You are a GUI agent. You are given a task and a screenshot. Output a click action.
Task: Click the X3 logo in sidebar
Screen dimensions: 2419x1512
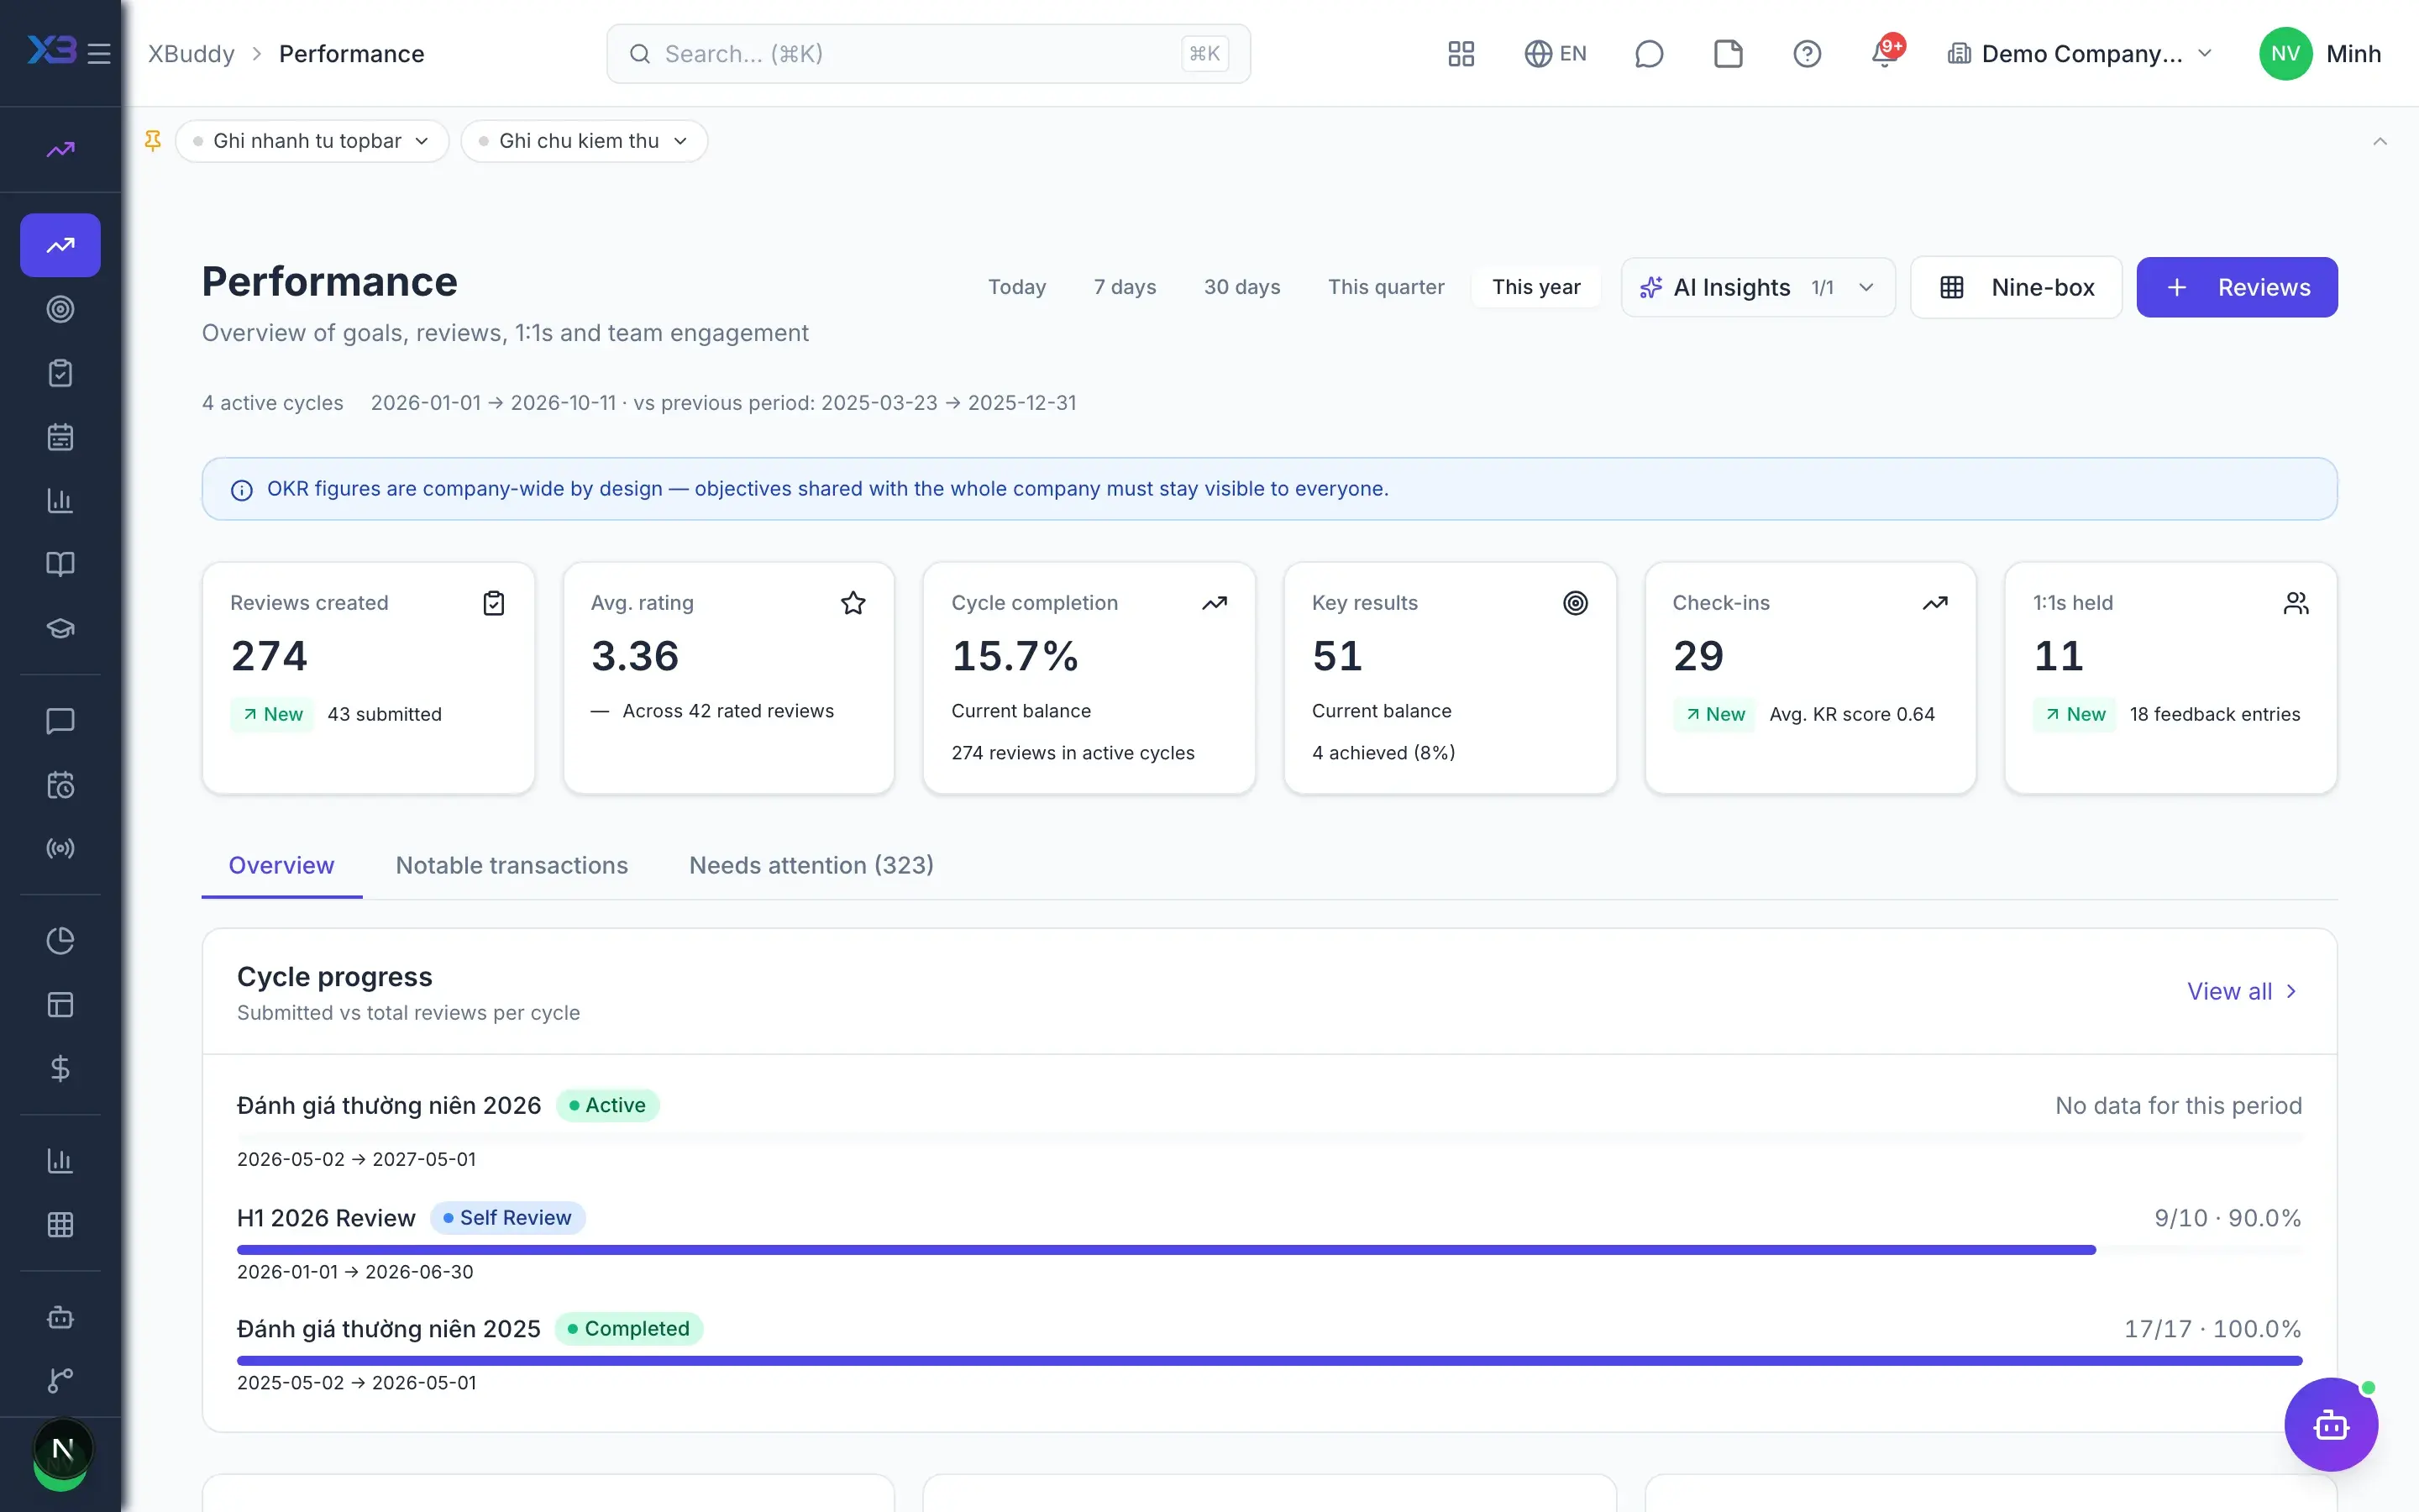point(52,50)
